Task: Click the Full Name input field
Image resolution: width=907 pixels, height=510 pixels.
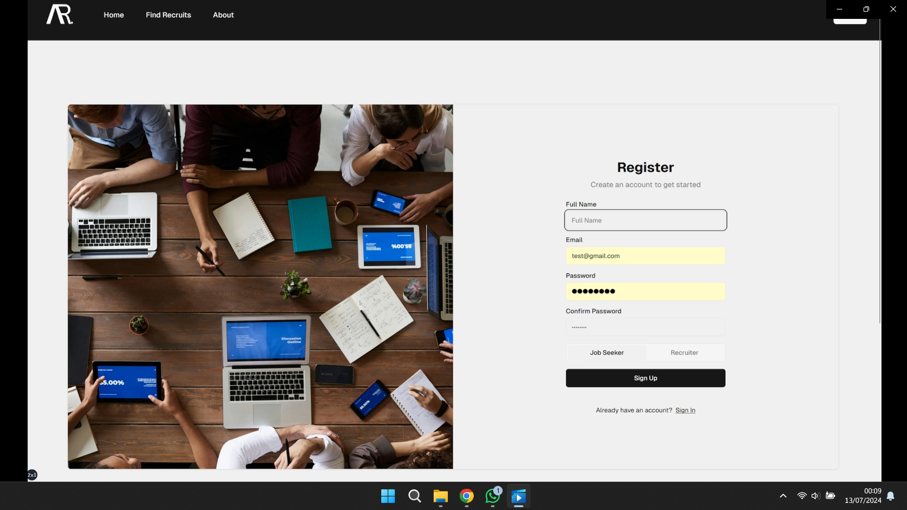Action: click(x=645, y=221)
